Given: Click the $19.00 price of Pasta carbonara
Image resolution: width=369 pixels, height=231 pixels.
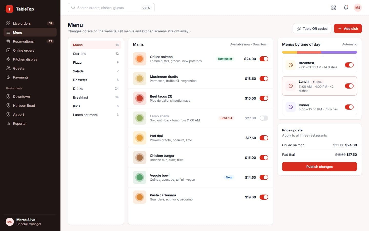Looking at the screenshot, I should (x=250, y=197).
